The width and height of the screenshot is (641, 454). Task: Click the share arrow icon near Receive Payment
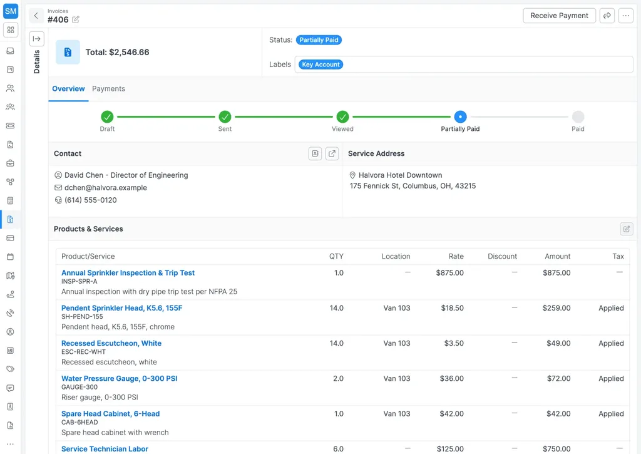pyautogui.click(x=607, y=16)
